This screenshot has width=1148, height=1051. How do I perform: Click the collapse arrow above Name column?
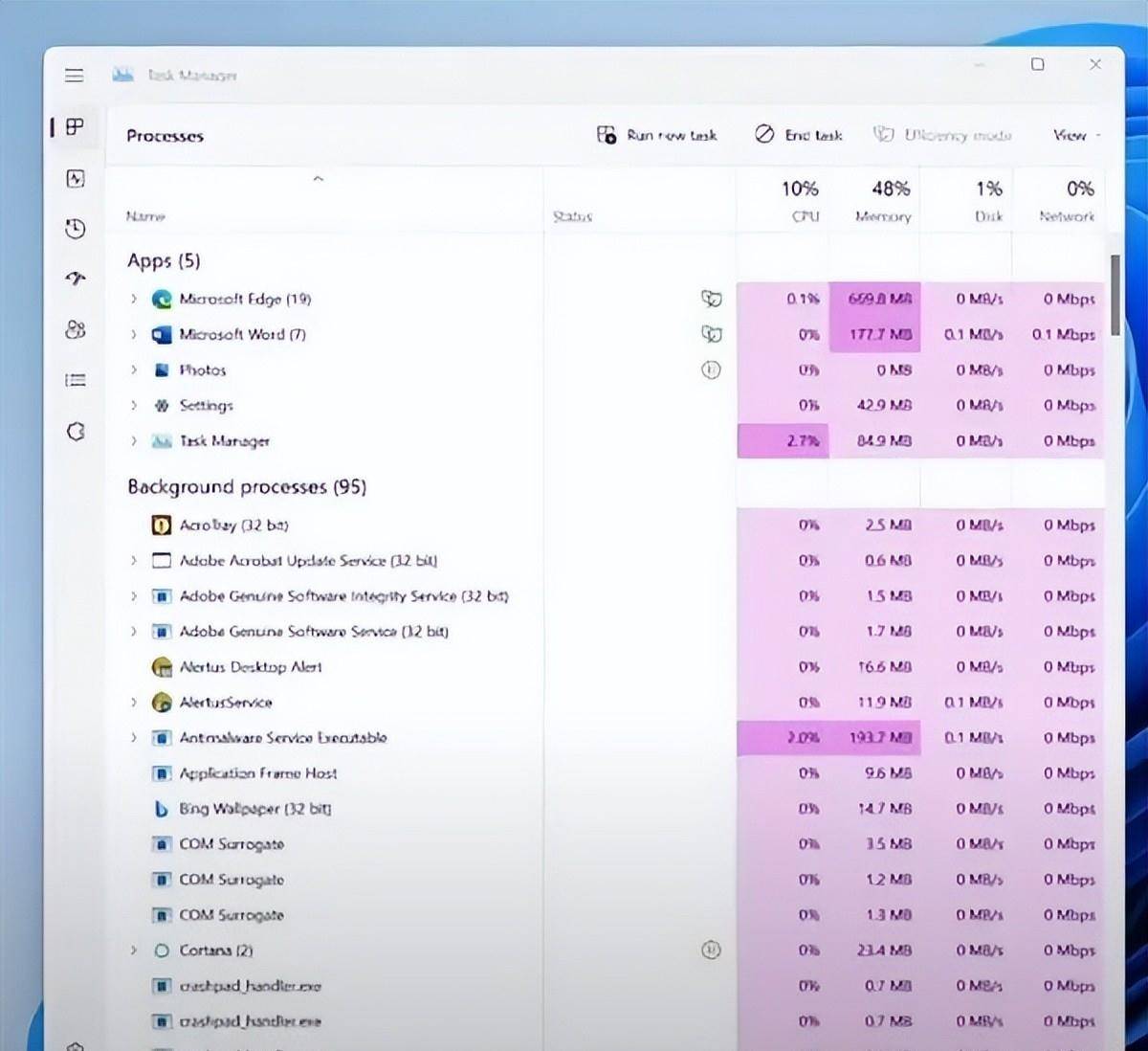(319, 179)
